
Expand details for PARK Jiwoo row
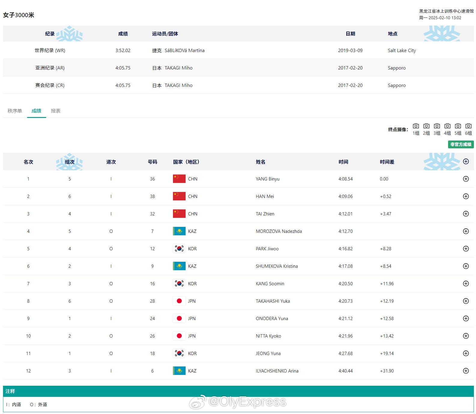coord(466,249)
